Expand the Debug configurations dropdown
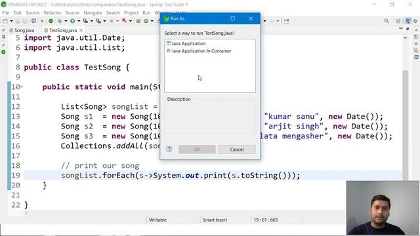This screenshot has height=236, width=420. point(66,21)
